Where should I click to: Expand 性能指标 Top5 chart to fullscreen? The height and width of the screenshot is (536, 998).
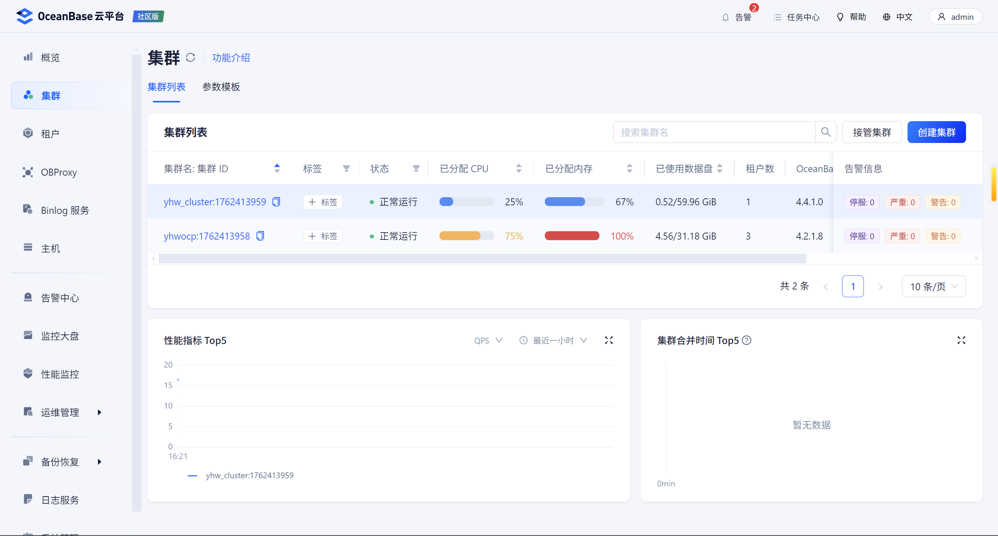[608, 340]
